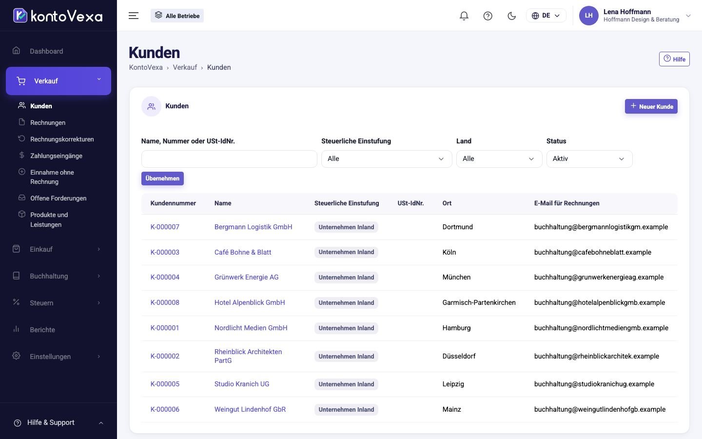This screenshot has width=702, height=439.
Task: Expand the Lena Hoffmann account menu chevron
Action: 688,16
